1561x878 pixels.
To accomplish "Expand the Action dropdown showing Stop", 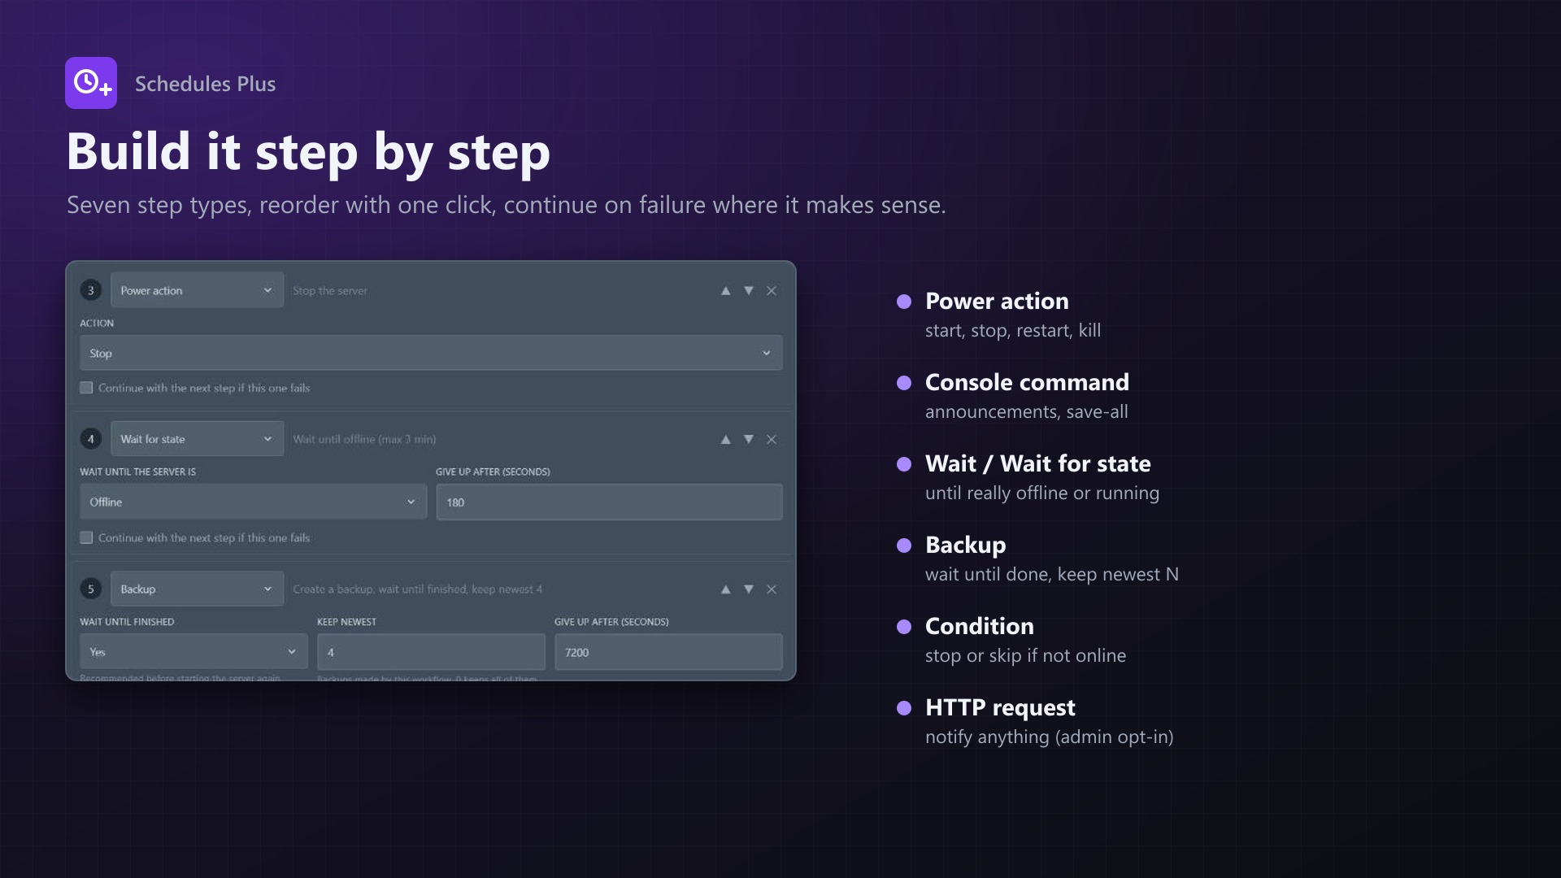I will pos(431,353).
